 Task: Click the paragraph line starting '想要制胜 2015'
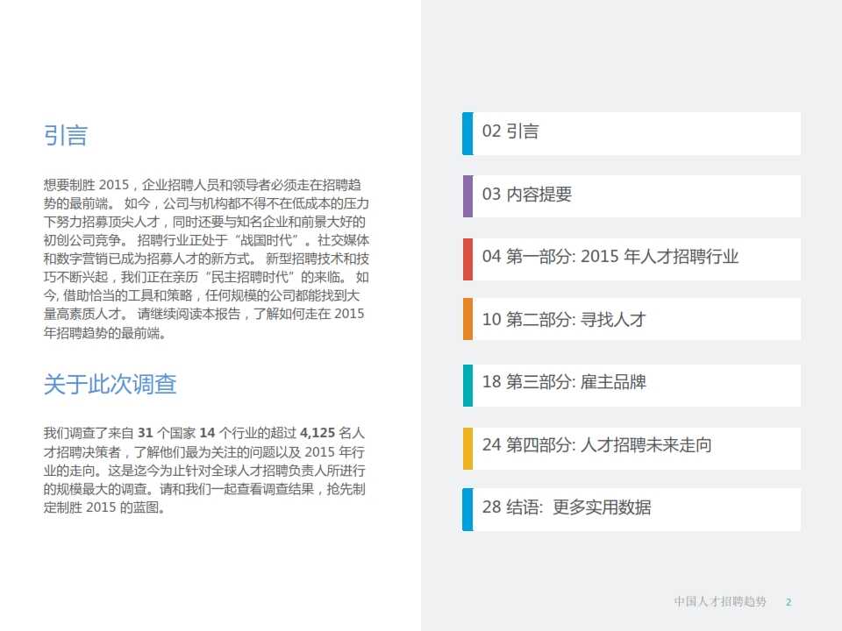click(203, 185)
